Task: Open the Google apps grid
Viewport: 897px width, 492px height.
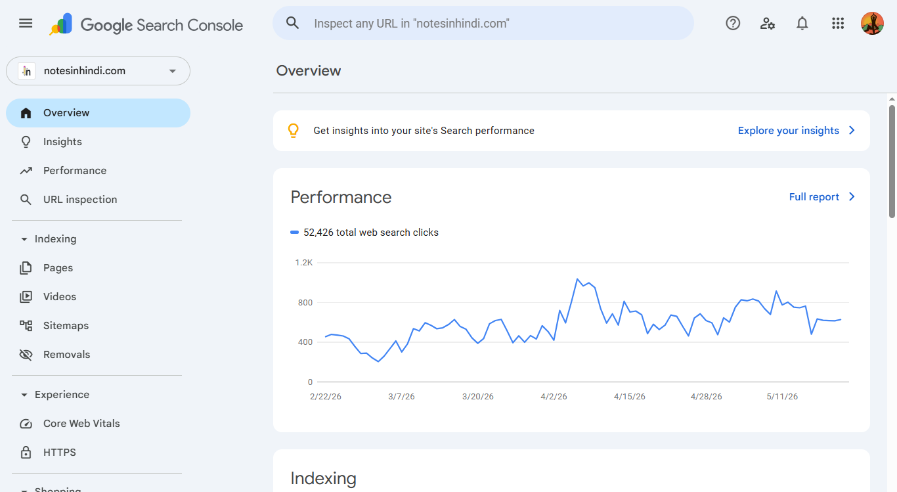Action: click(837, 23)
